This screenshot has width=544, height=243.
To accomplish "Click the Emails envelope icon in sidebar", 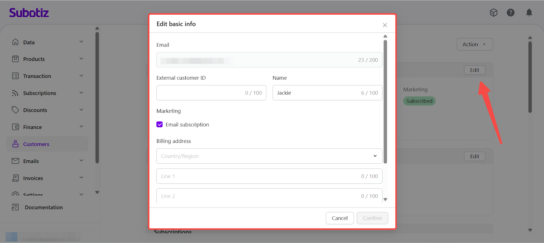I will pos(15,161).
